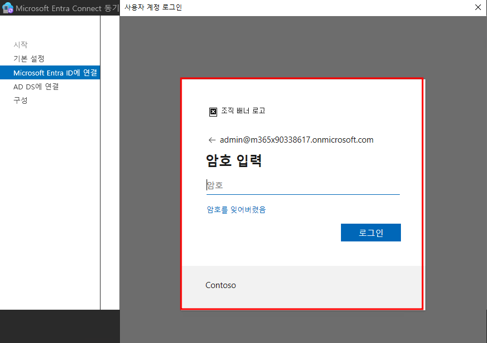Click the 암호 입력 heading
Screen dimensions: 487x343
[234, 161]
